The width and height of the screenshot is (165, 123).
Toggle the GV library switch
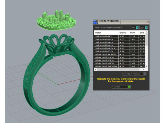(135, 28)
